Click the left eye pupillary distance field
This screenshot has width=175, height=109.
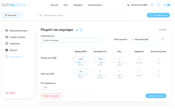click(x=158, y=71)
